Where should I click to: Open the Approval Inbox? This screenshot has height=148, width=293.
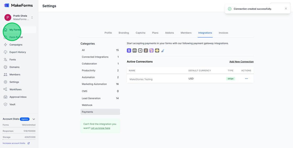click(18, 97)
